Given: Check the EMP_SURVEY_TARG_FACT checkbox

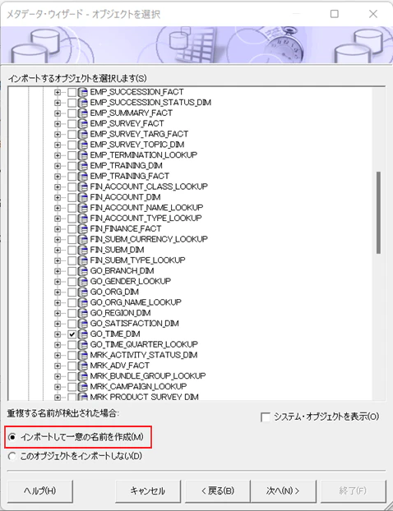Looking at the screenshot, I should tap(72, 134).
